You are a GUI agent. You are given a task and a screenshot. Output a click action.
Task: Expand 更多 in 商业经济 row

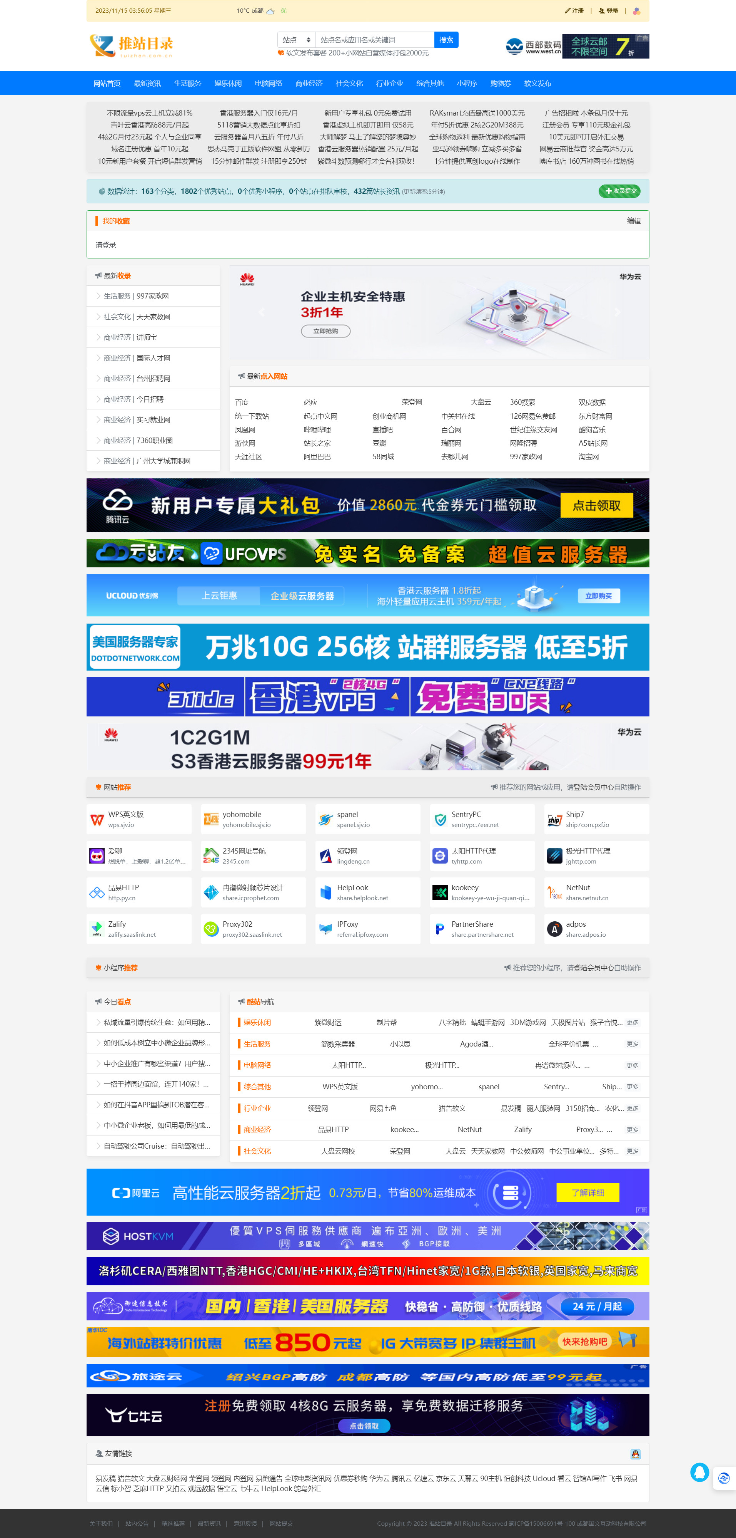(632, 1130)
